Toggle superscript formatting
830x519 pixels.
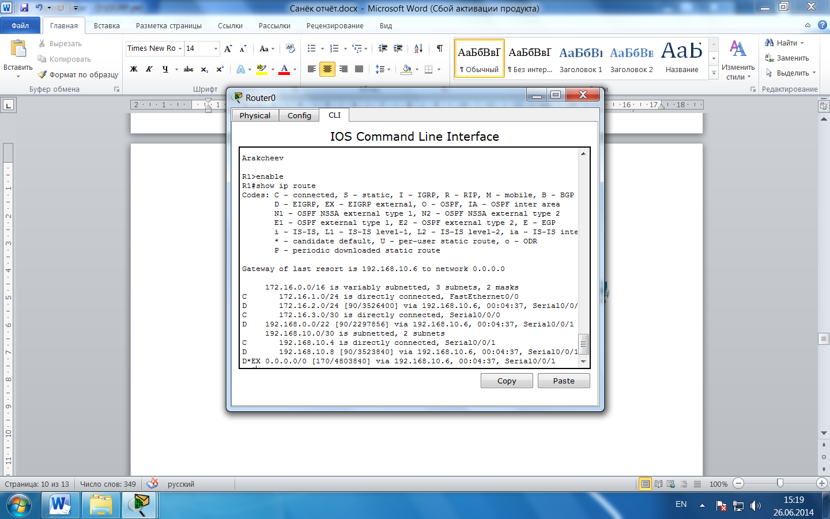click(220, 69)
